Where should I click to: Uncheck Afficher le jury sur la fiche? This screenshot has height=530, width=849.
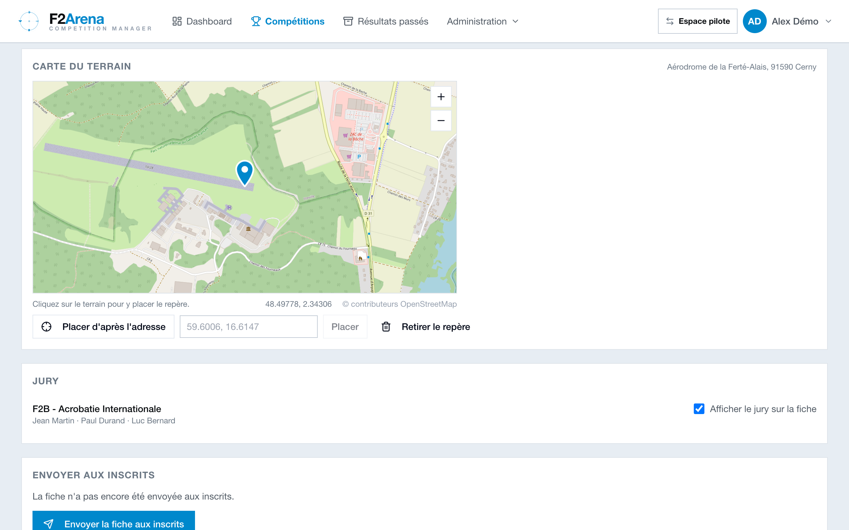(699, 409)
